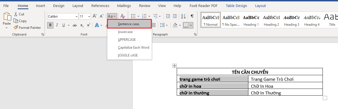This screenshot has width=338, height=109.
Task: Switch to the Insert ribbon tab
Action: click(40, 6)
